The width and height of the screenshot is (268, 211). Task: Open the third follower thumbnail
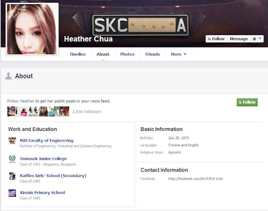(x=33, y=112)
